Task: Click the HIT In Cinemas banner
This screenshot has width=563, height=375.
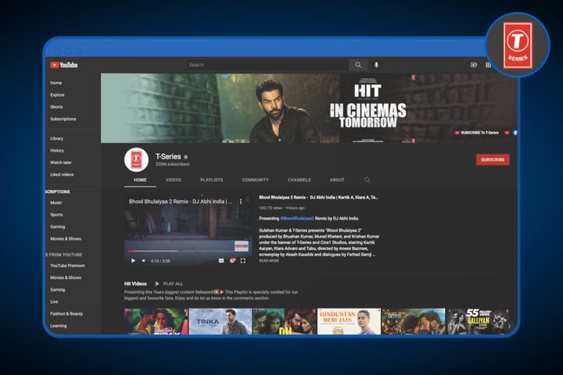Action: point(309,108)
